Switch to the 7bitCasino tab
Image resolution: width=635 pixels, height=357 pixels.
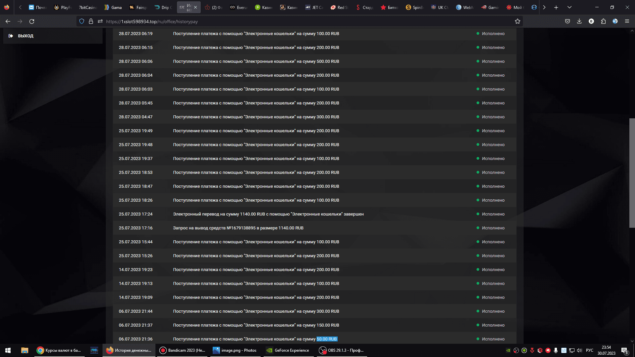(87, 7)
